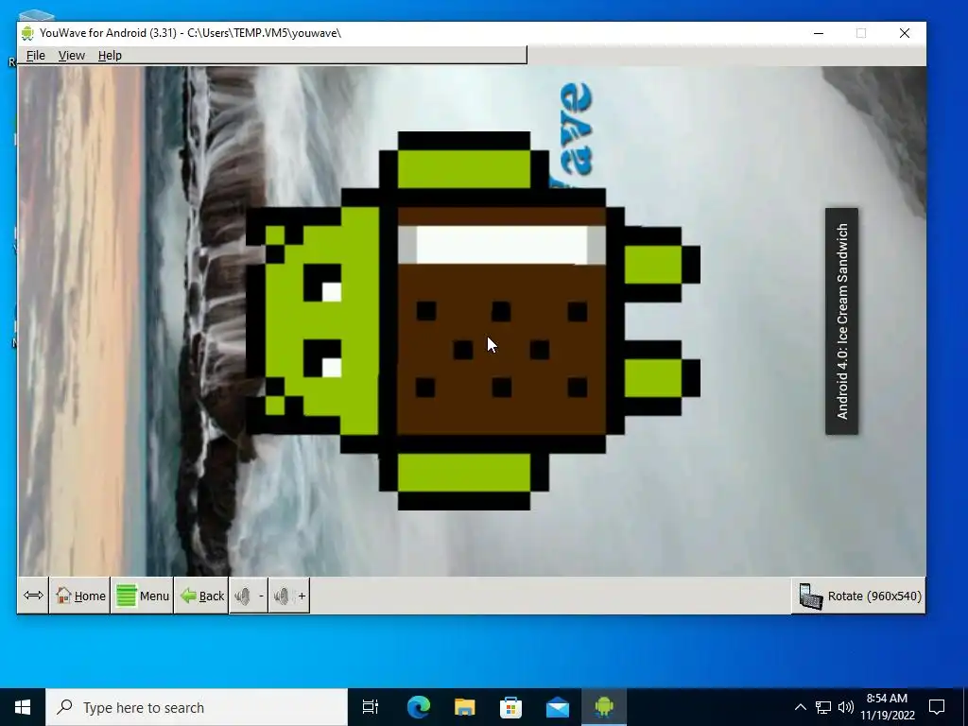The image size is (968, 726).
Task: Click the Menu button in YouWave toolbar
Action: pos(143,596)
